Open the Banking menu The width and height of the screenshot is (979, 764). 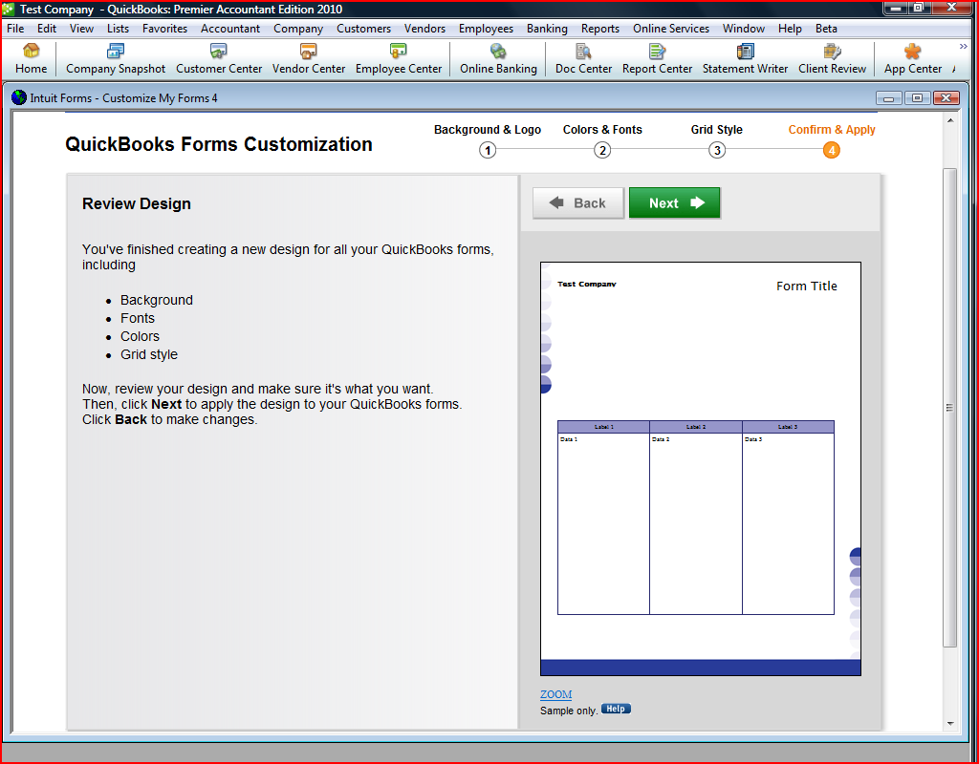[547, 29]
